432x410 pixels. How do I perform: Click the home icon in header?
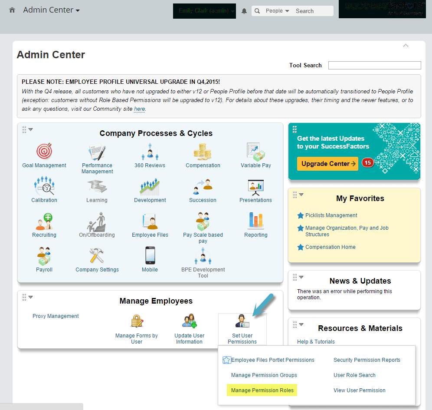click(x=12, y=10)
